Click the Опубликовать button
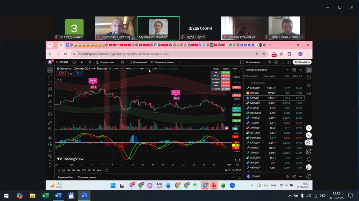The height and width of the screenshot is (201, 359). click(x=302, y=62)
